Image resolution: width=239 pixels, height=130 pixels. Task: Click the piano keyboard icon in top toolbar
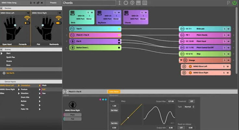pyautogui.click(x=138, y=3)
